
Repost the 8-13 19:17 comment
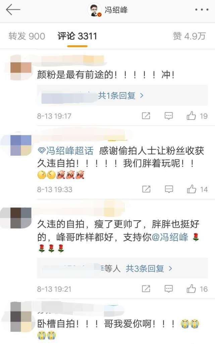[146, 116]
